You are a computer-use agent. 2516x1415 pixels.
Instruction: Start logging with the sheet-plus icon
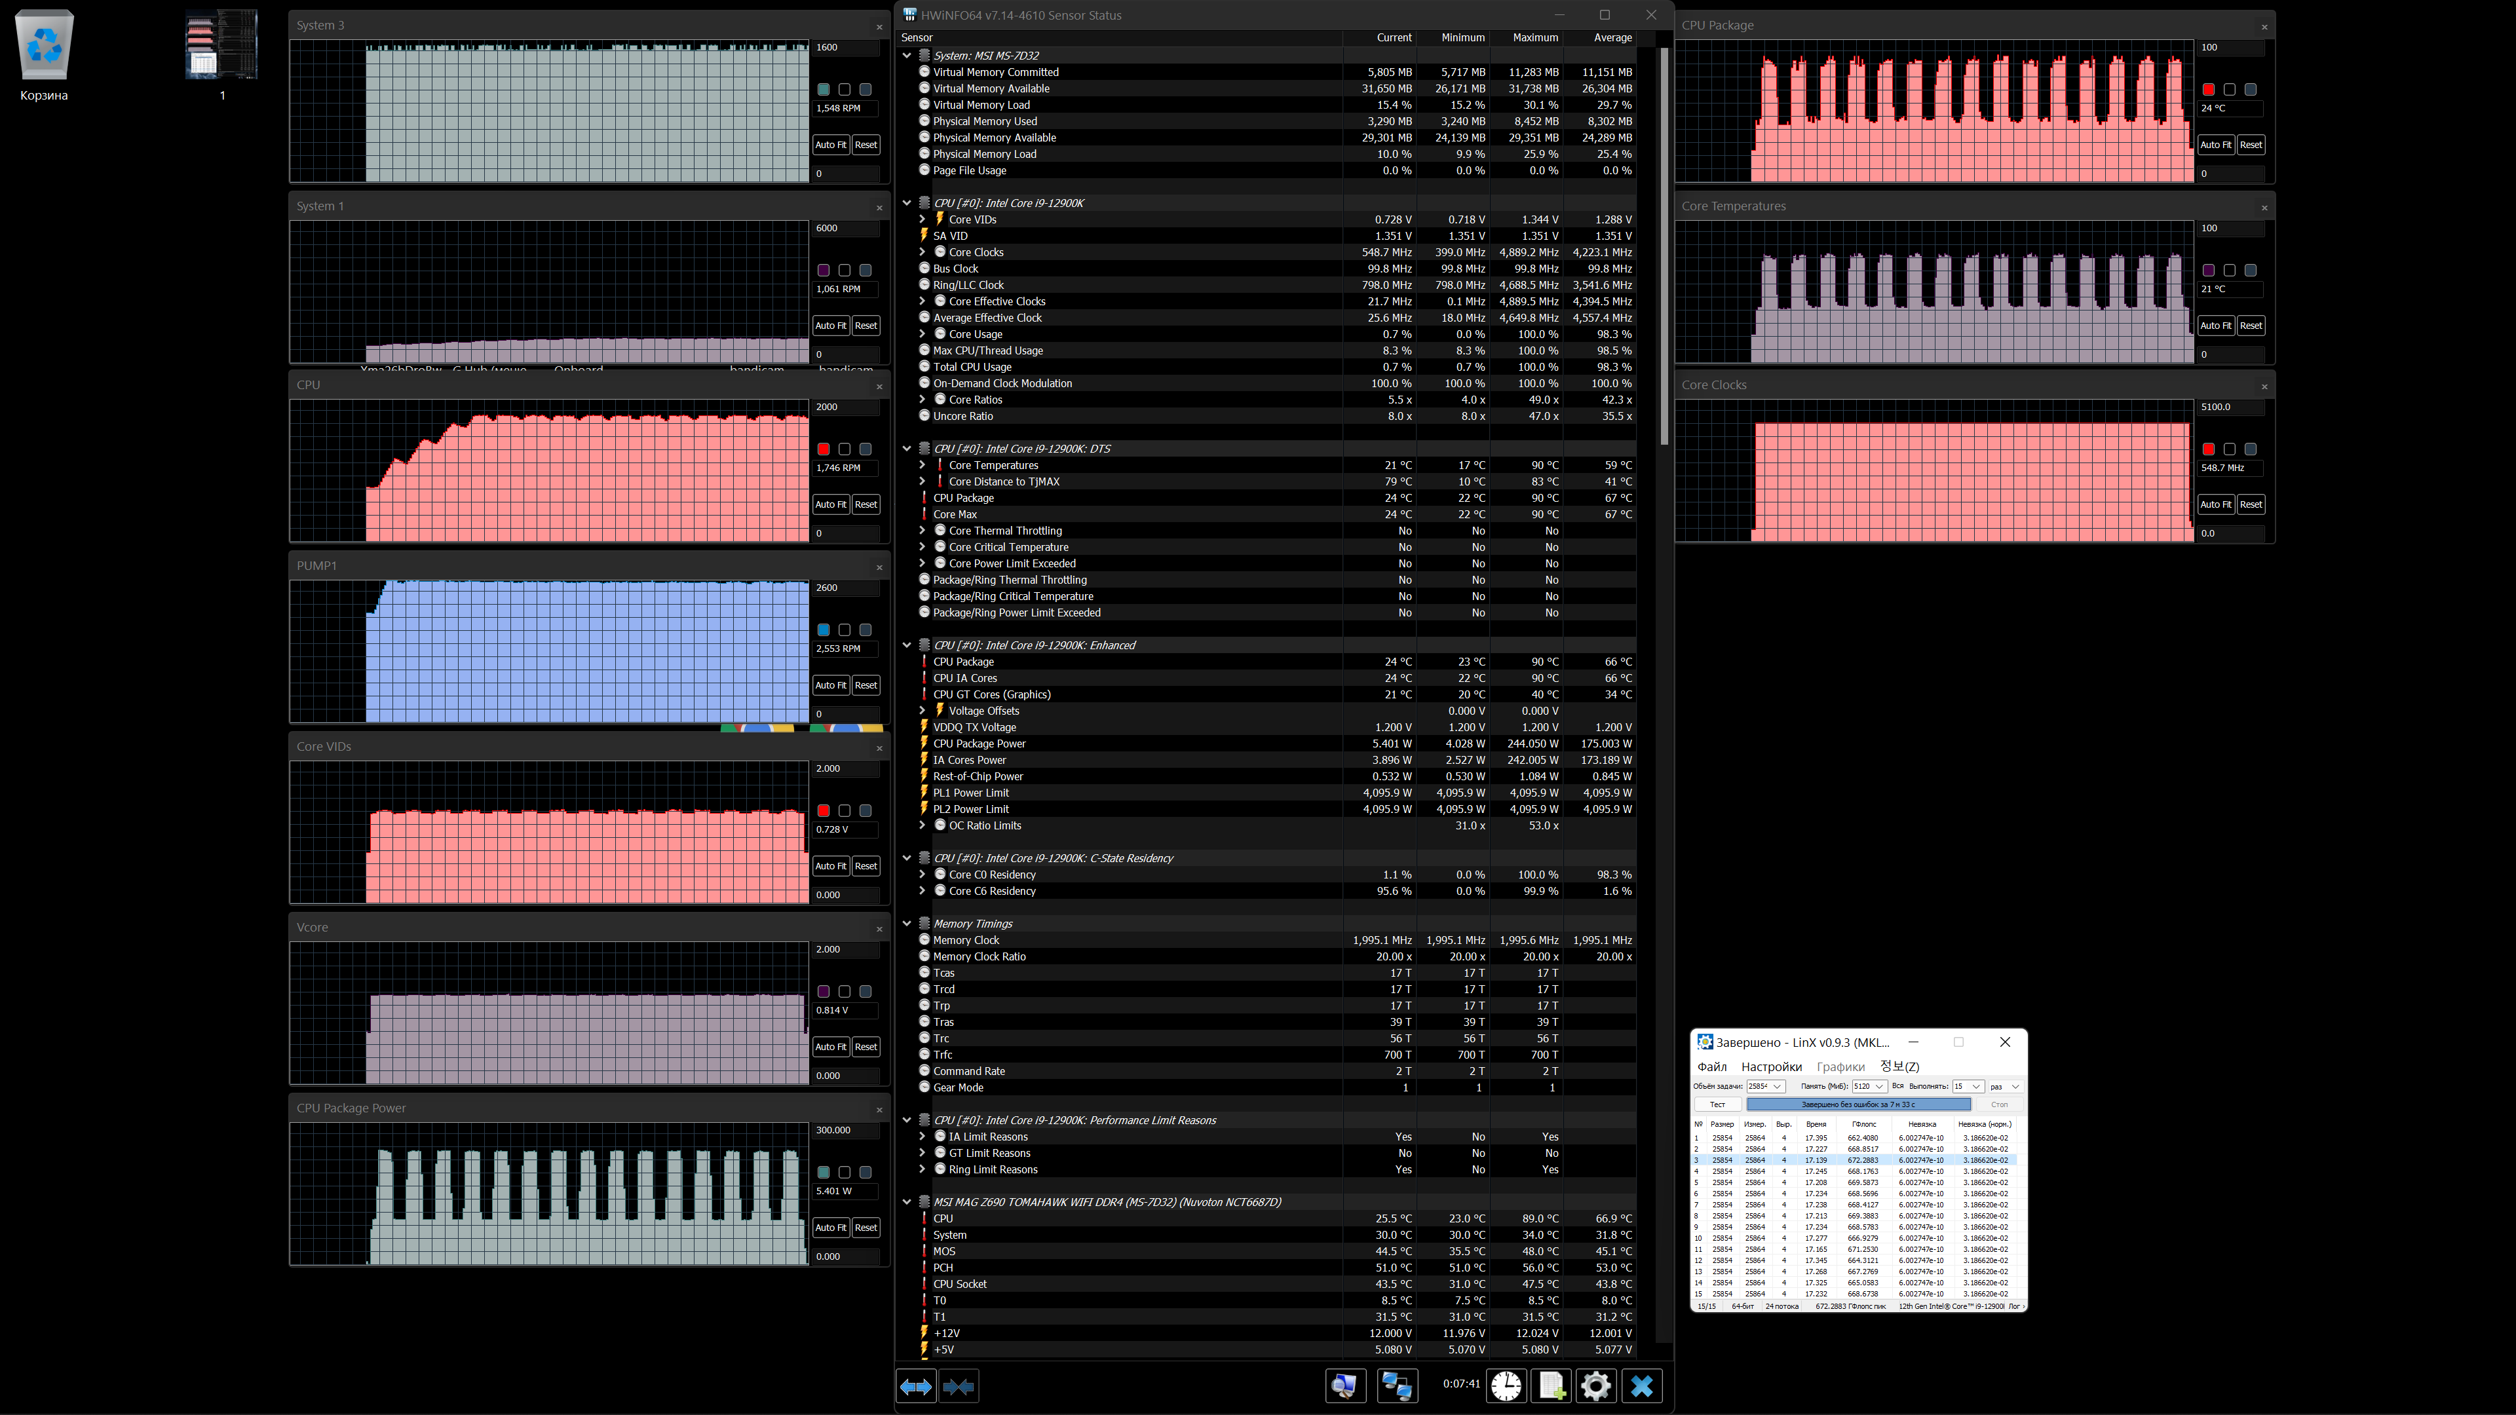(1551, 1386)
